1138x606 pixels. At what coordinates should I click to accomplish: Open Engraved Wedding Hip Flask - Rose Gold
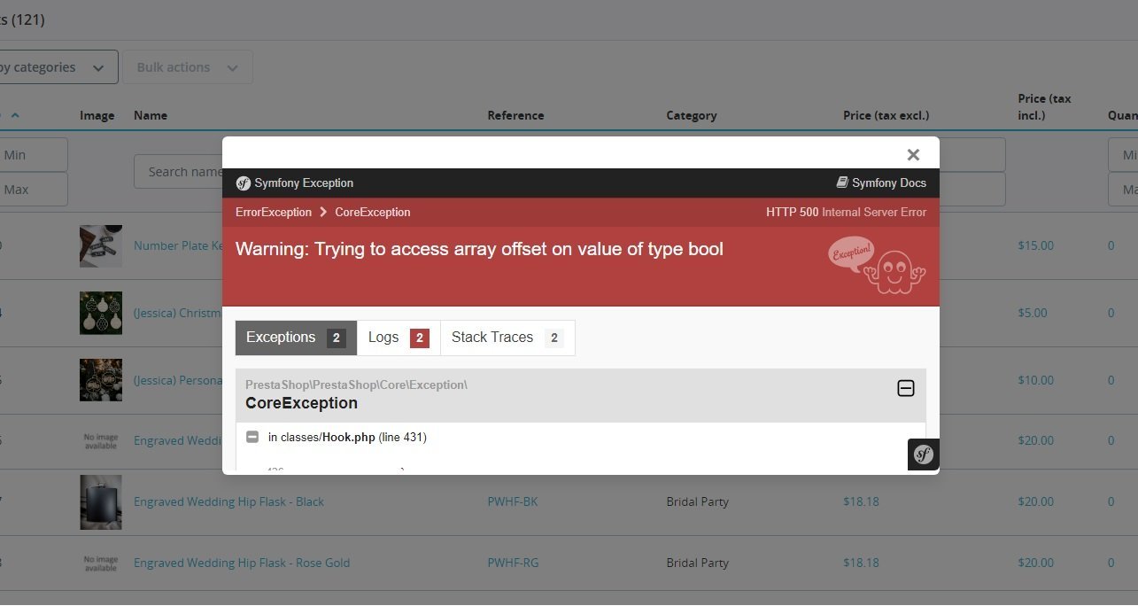242,563
